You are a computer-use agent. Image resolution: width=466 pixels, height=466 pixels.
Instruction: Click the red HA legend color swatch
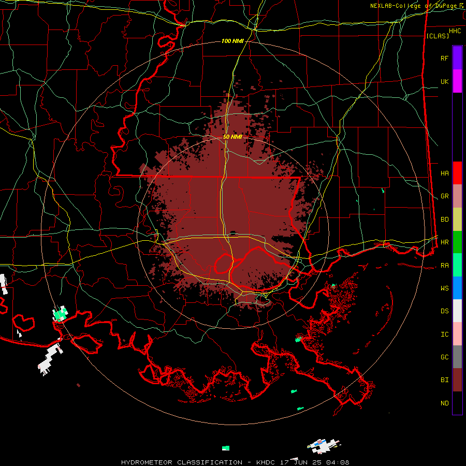457,173
